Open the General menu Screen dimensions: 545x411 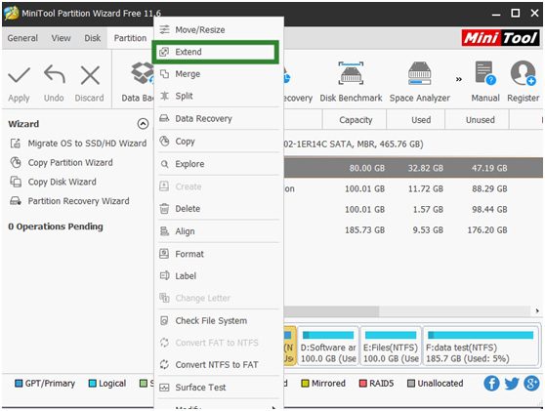22,38
